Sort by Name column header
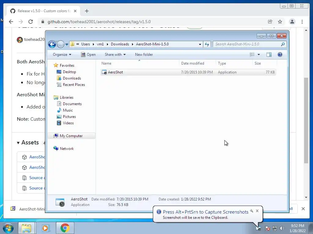313x234 pixels. [x=139, y=63]
